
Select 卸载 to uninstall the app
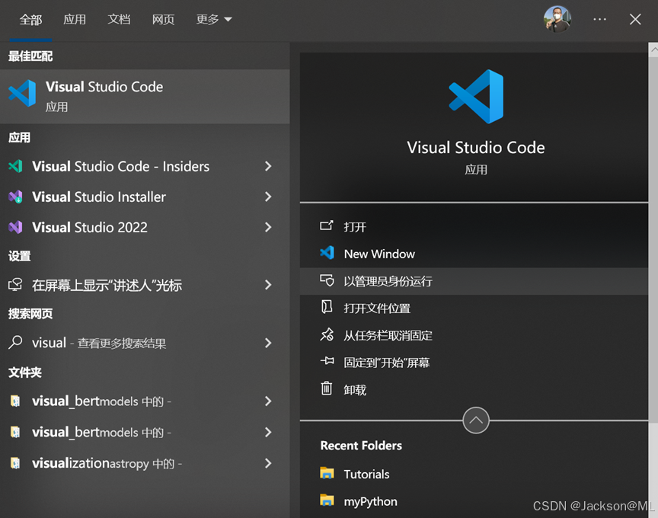474,389
